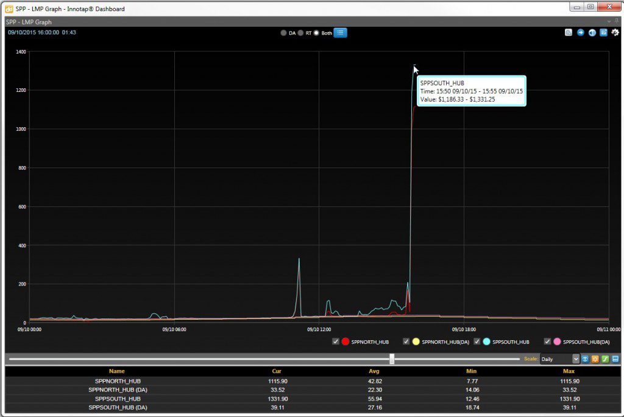Click the SPPSOUTH_HUB legend label

point(511,342)
